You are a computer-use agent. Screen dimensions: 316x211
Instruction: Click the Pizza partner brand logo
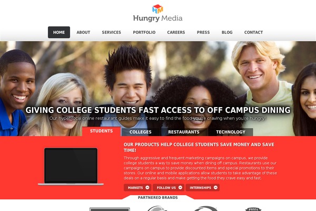coord(253,209)
